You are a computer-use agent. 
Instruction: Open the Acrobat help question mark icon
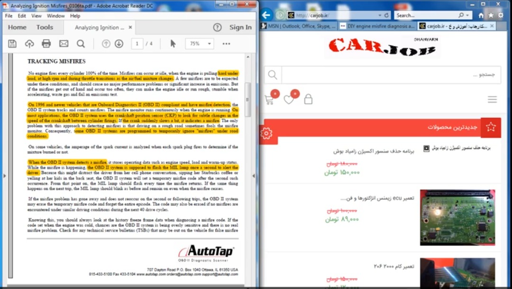[x=217, y=27]
